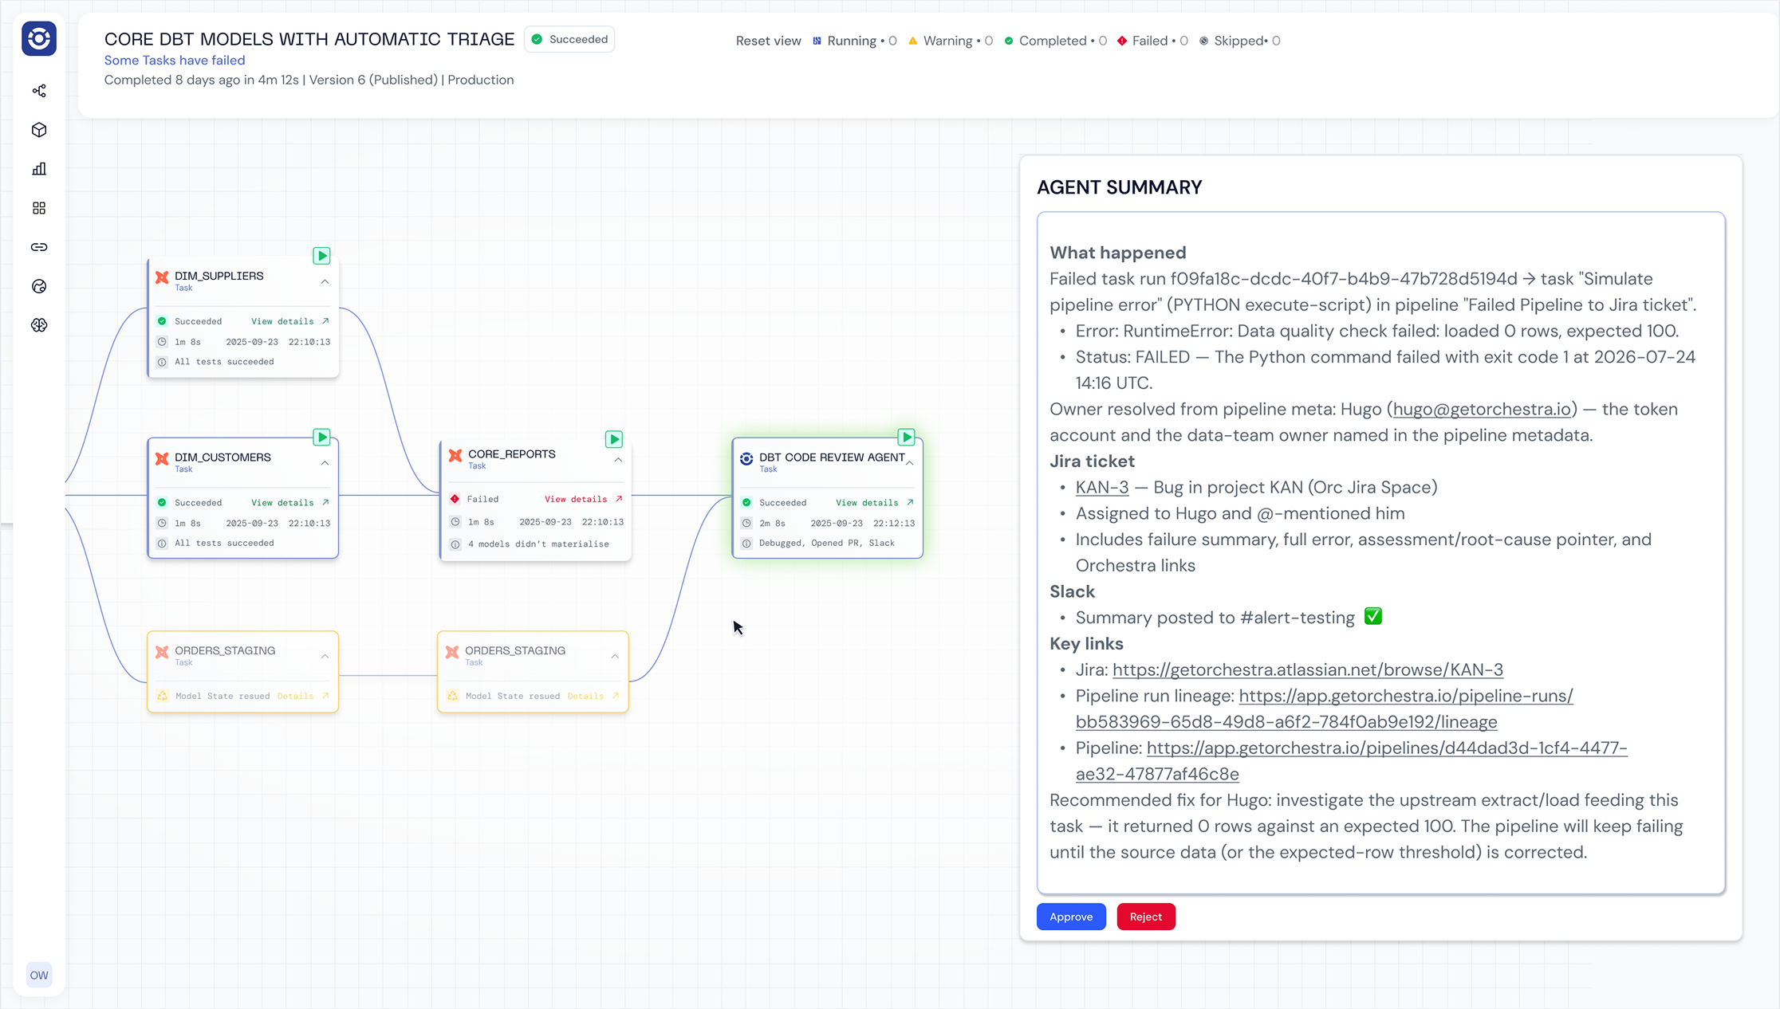Click the Succeeded status badge in header
1780x1009 pixels.
569,39
